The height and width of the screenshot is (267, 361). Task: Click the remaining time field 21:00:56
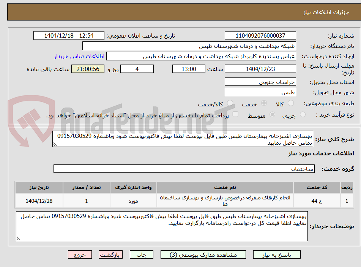click(88, 69)
